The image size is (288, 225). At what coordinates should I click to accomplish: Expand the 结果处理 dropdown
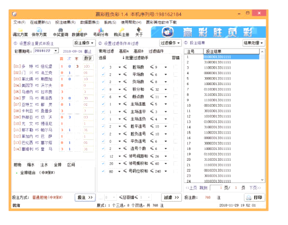click(x=253, y=43)
